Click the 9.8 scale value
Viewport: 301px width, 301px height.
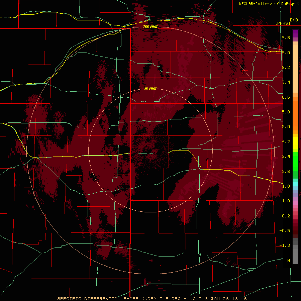click(x=286, y=37)
